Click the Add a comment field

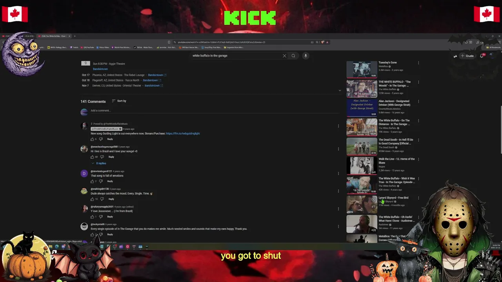click(215, 111)
